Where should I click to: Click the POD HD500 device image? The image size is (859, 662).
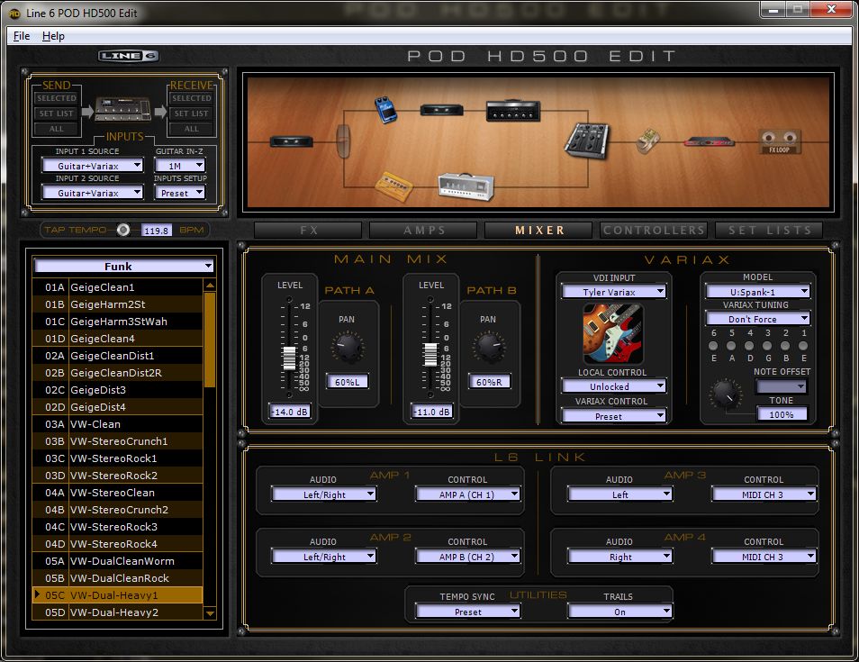coord(122,109)
